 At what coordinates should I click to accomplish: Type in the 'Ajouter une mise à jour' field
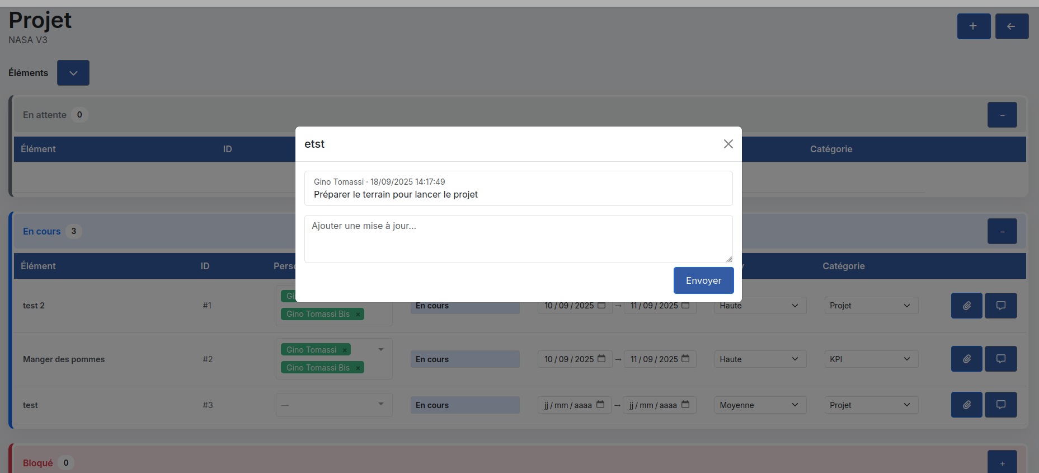coord(518,239)
